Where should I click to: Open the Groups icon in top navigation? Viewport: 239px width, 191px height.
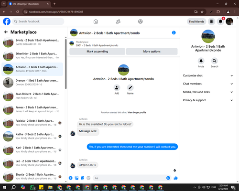tap(141, 21)
